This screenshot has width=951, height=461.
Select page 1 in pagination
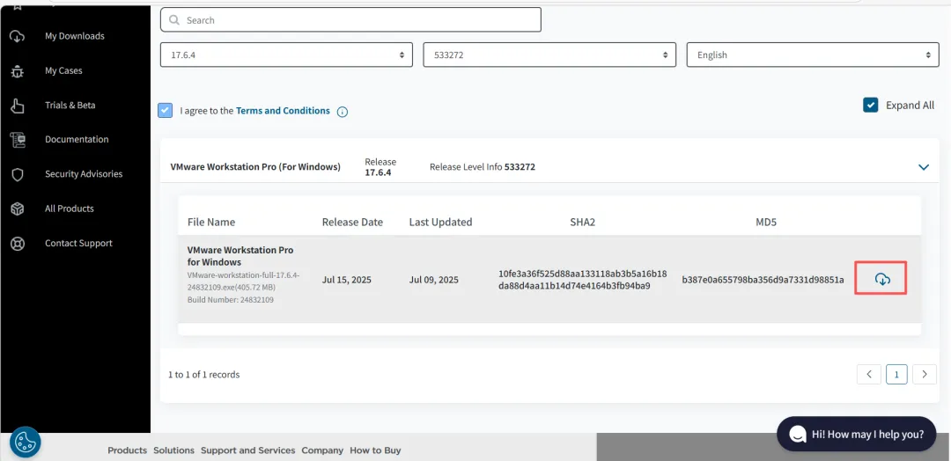pos(896,375)
